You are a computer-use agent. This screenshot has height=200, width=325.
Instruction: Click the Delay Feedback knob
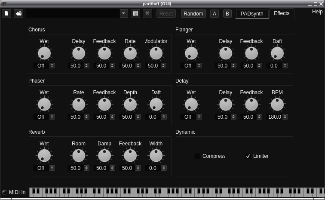coord(251,105)
